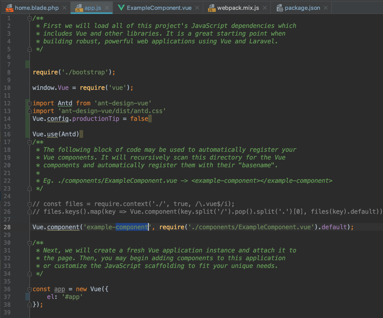Close the home.blade.php tab
Viewport: 383px width, 318px height.
[x=65, y=8]
